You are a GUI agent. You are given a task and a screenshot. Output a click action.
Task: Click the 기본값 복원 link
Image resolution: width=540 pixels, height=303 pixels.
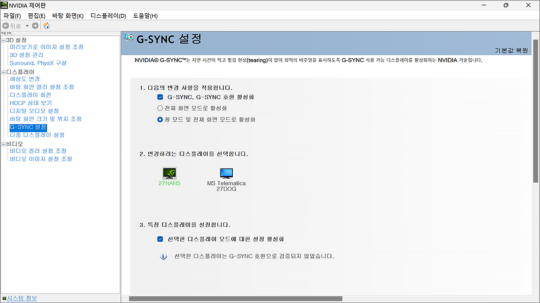click(512, 51)
